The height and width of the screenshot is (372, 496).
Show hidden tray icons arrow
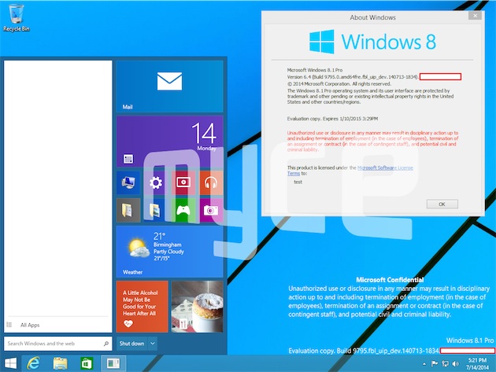[x=424, y=364]
